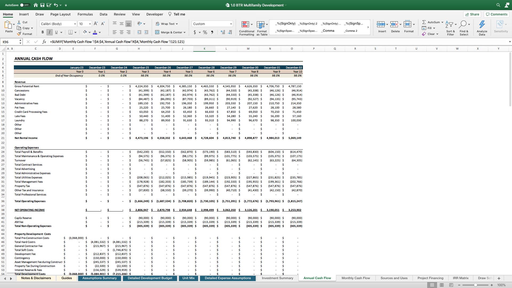Click the Cut scissors icon
Screen dimensions: 512x288
19,22
